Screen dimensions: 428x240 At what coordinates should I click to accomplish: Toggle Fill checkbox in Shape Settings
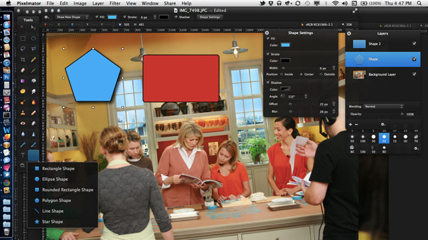(267, 39)
